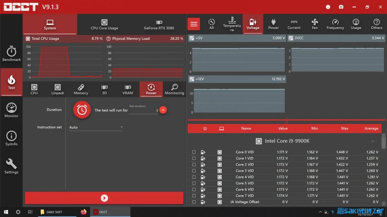
Task: Tick the Core 3 VID checkbox
Action: coord(194,171)
